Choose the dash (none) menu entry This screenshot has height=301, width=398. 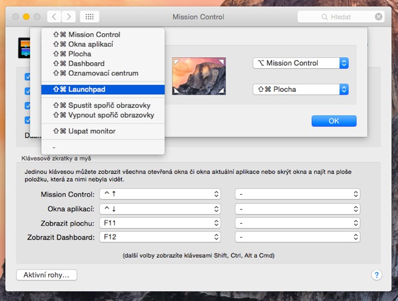(x=103, y=147)
